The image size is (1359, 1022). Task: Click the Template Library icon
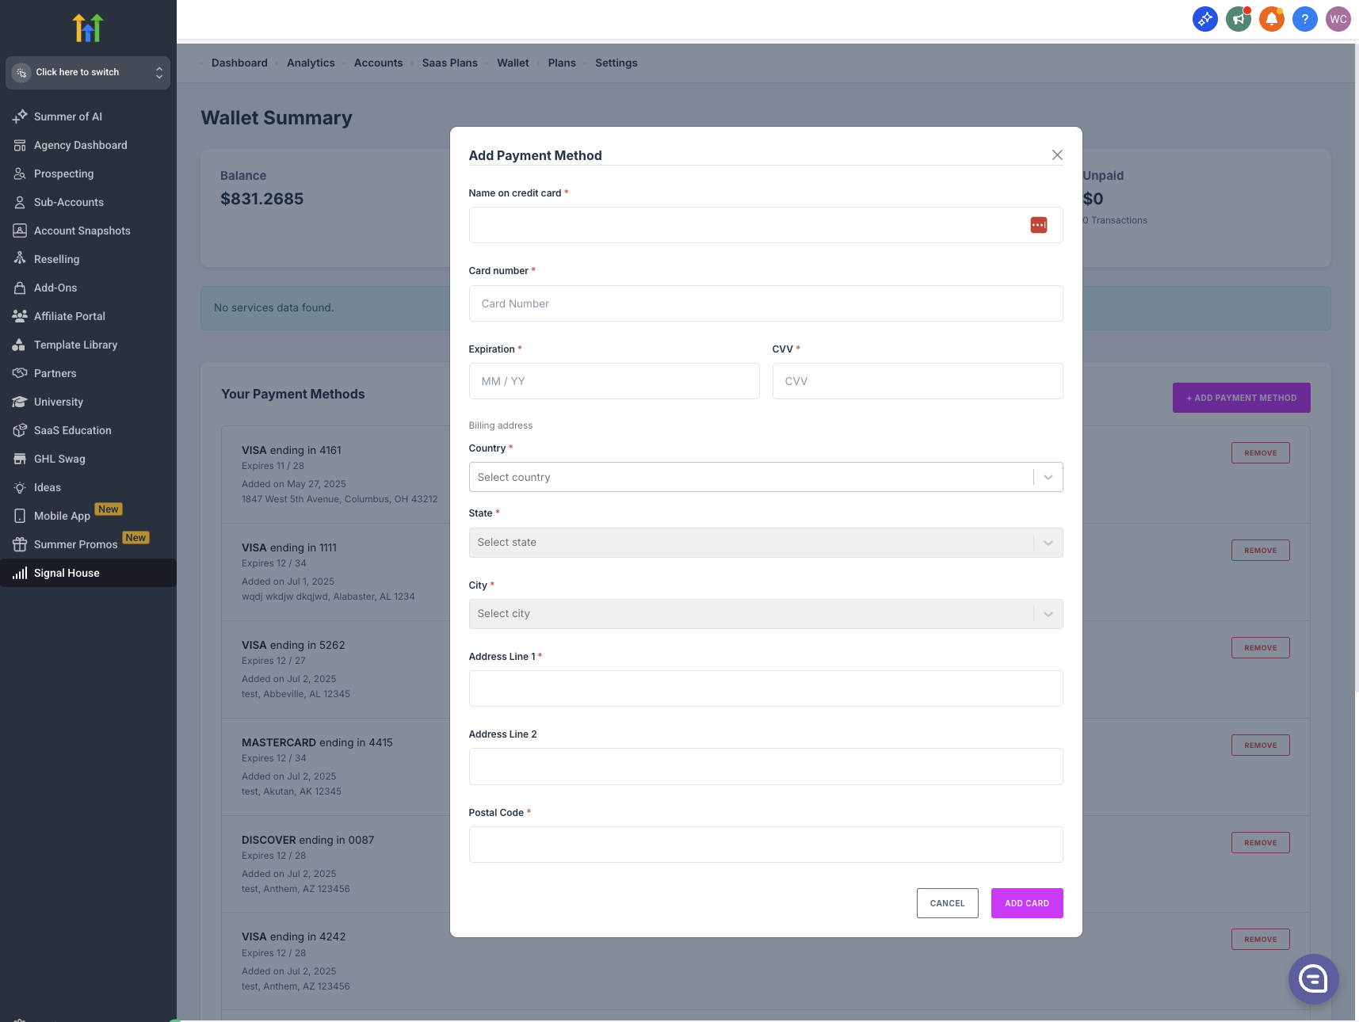pyautogui.click(x=20, y=345)
